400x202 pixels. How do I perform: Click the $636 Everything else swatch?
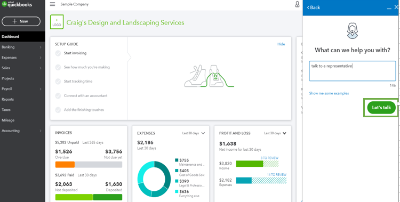177,191
